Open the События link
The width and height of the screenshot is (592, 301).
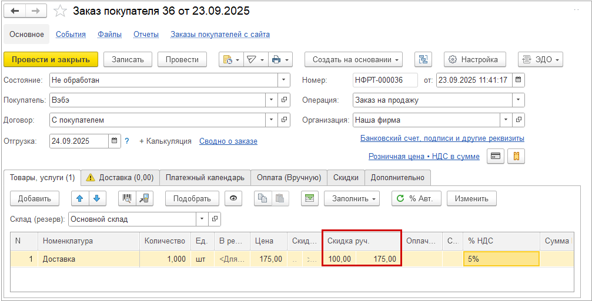71,35
